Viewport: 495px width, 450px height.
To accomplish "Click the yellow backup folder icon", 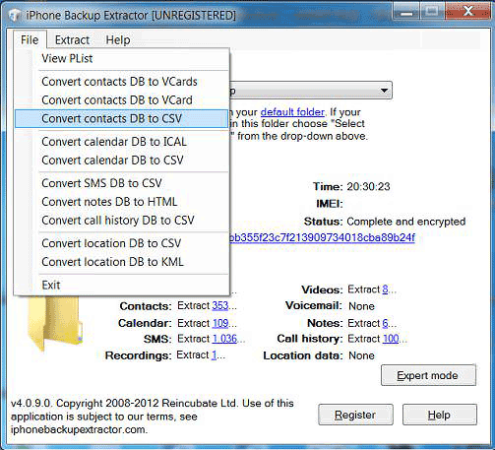I will pyautogui.click(x=55, y=323).
